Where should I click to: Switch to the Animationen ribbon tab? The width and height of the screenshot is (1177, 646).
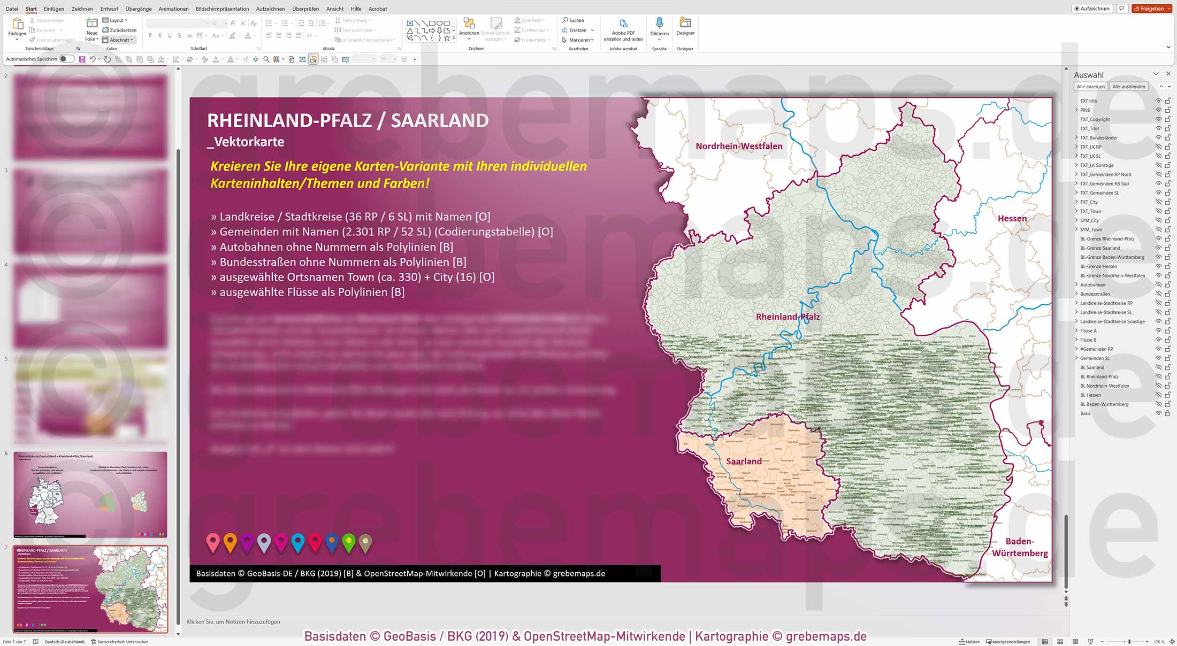point(173,9)
